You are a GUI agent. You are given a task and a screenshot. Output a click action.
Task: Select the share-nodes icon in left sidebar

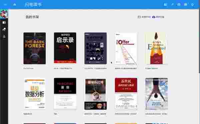click(x=4, y=29)
